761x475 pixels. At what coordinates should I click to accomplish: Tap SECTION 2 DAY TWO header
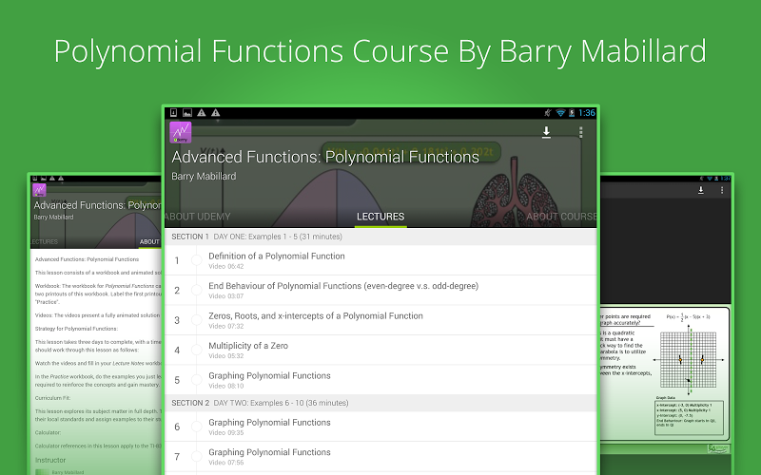point(380,403)
